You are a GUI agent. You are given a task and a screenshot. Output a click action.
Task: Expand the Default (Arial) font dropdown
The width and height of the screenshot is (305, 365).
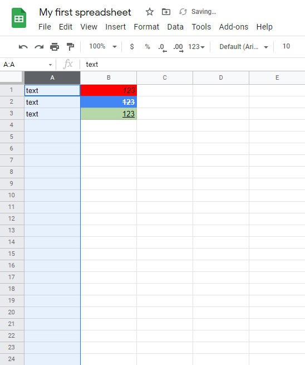[x=244, y=47]
